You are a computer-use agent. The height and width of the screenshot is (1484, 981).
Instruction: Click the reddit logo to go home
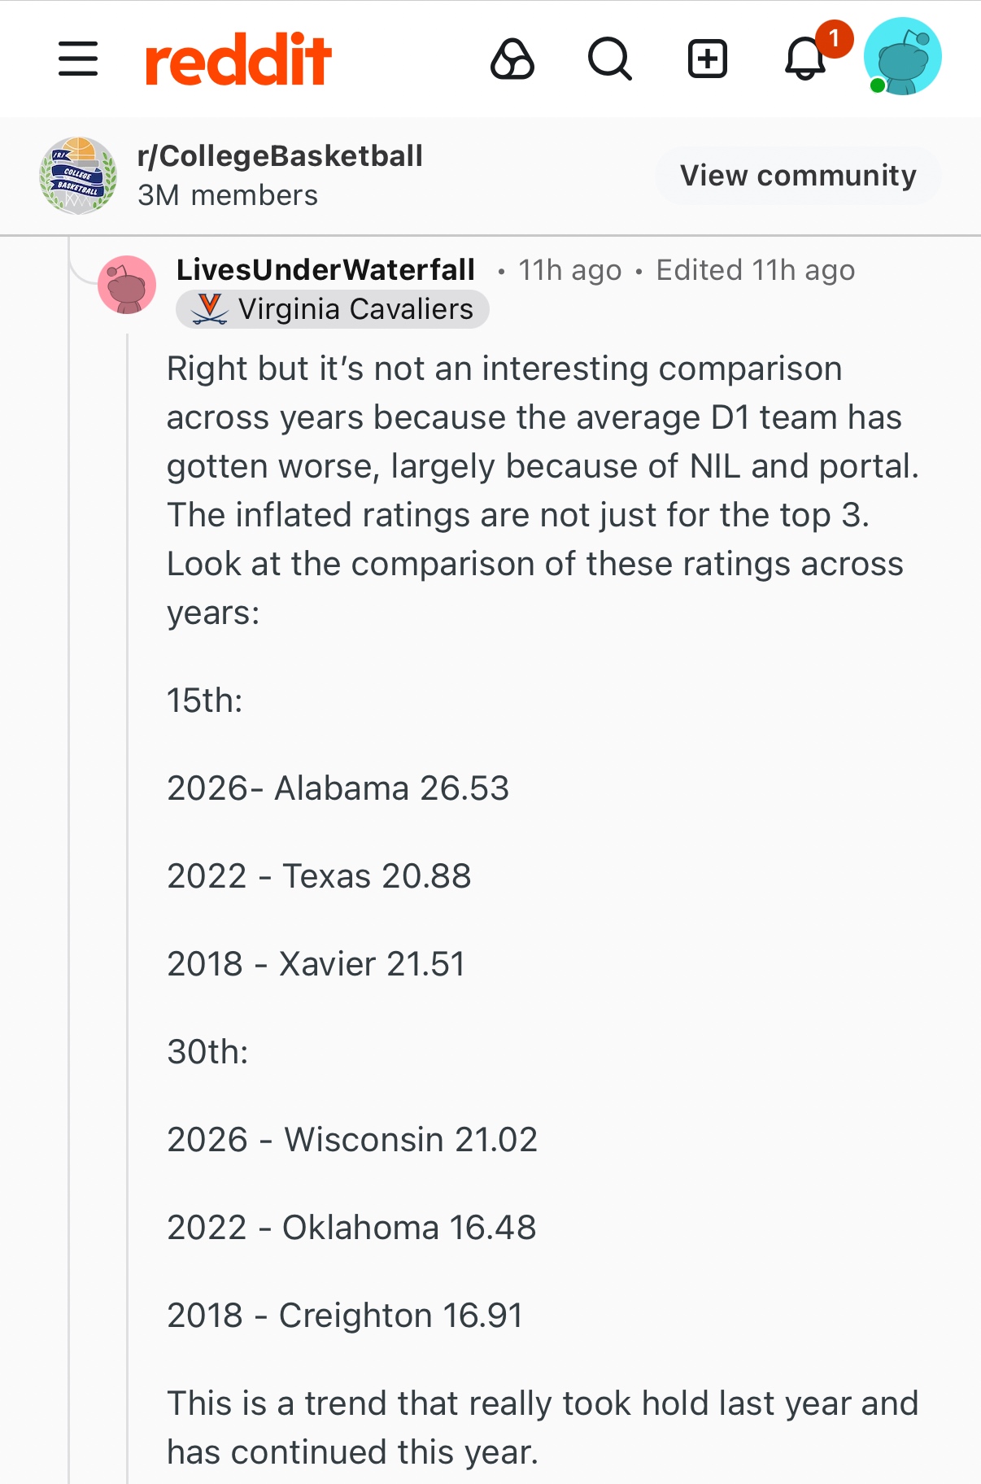238,59
